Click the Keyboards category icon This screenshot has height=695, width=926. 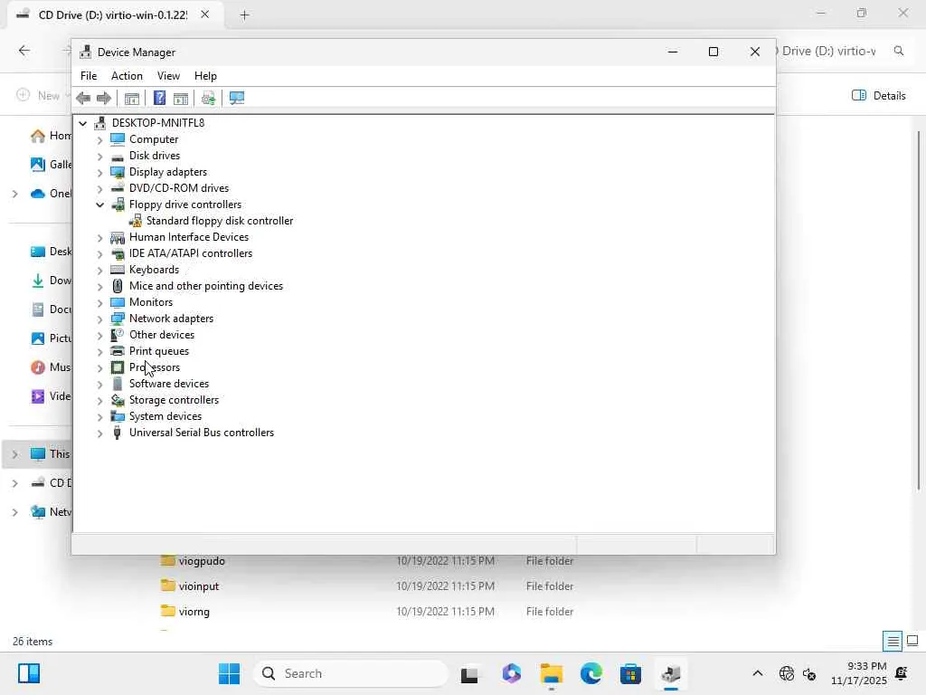pos(118,270)
